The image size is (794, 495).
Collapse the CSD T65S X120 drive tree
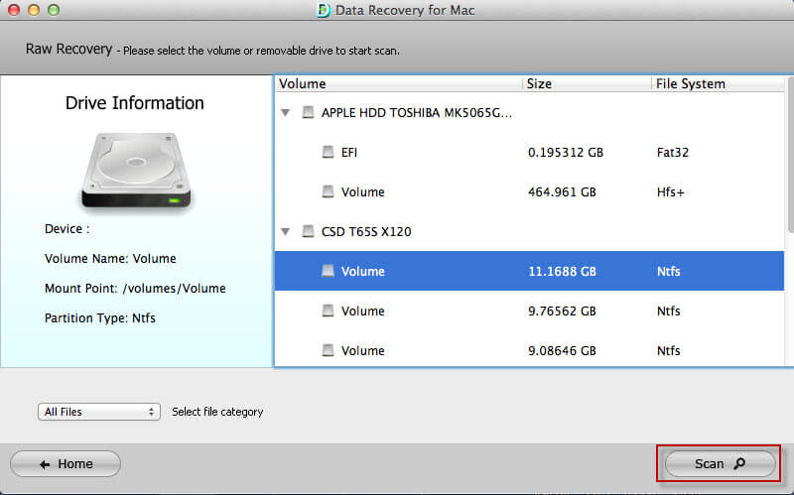286,232
